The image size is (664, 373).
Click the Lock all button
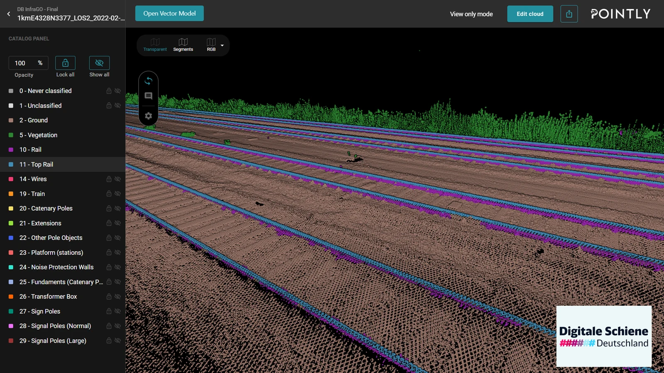[65, 63]
